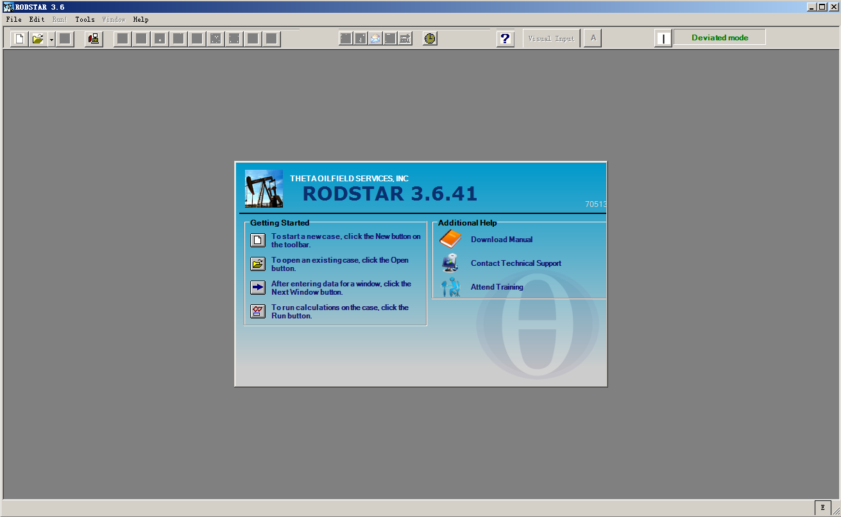
Task: Click the 'E' indicator in the status bar
Action: click(x=822, y=507)
